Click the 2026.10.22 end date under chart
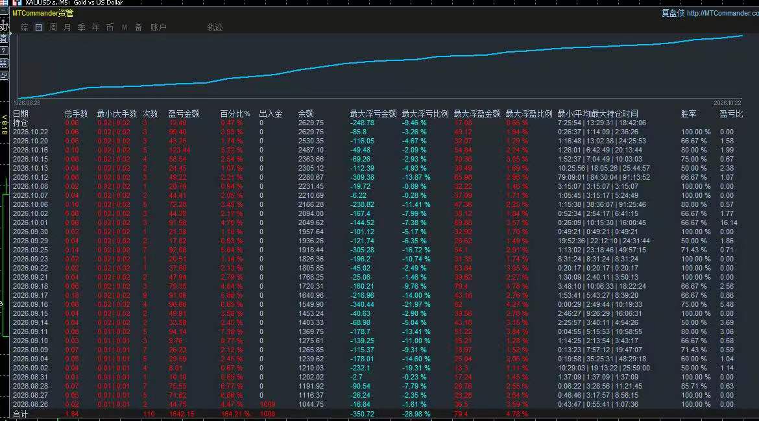Image resolution: width=759 pixels, height=421 pixels. click(x=727, y=103)
